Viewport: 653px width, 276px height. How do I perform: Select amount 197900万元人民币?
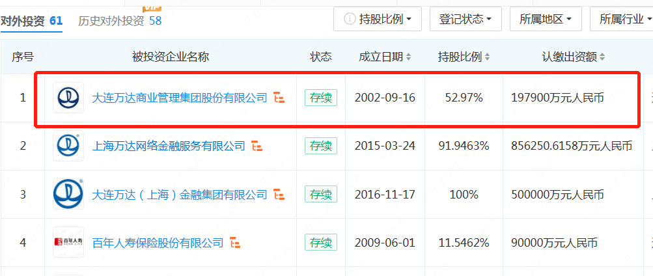pyautogui.click(x=558, y=98)
